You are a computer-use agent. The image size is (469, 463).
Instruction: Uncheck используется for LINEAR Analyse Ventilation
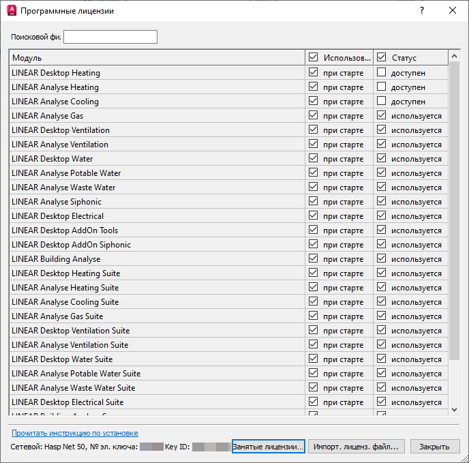pos(381,144)
